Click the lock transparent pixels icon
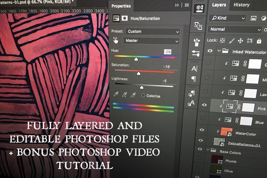This screenshot has height=178, width=267. (x=222, y=41)
